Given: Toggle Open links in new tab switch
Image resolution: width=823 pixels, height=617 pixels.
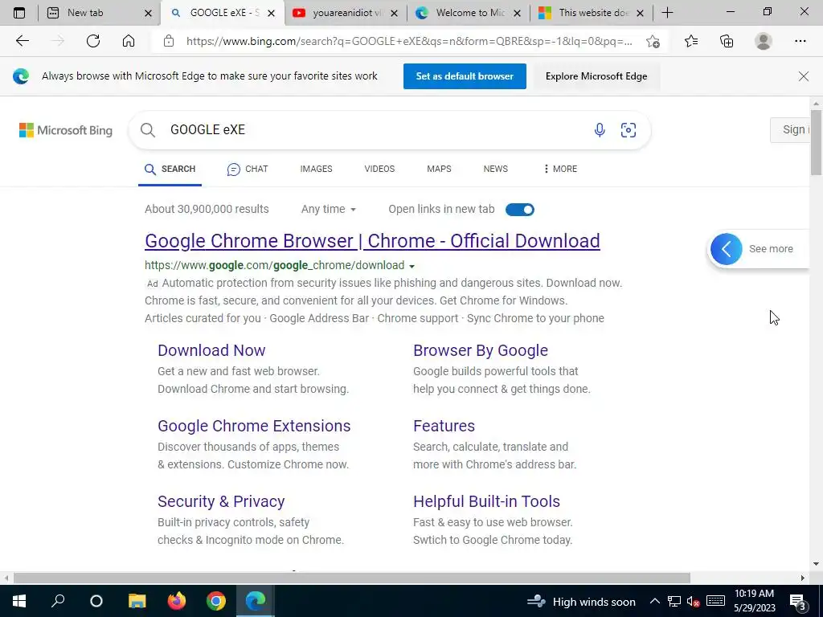Looking at the screenshot, I should pos(520,210).
